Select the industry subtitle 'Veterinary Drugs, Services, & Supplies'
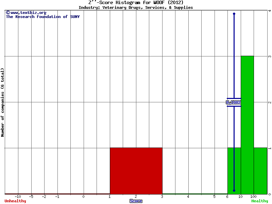The width and height of the screenshot is (272, 204). pos(148,7)
